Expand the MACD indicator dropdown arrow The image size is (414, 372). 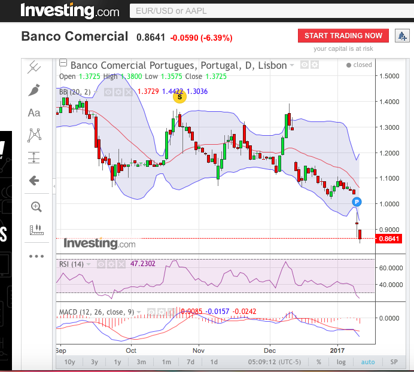(x=139, y=312)
